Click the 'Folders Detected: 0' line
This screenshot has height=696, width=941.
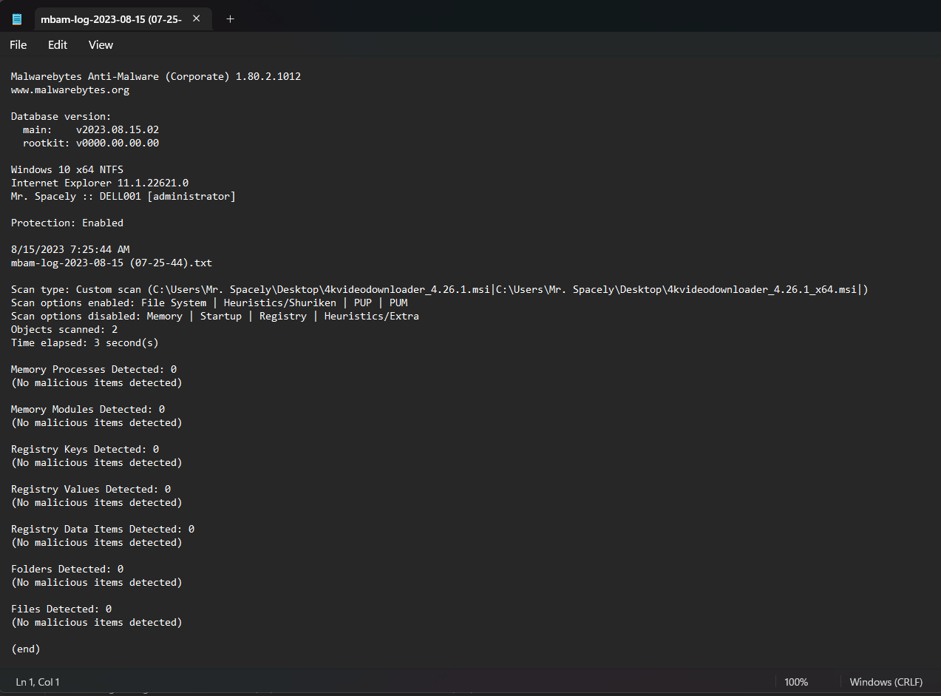click(x=67, y=569)
